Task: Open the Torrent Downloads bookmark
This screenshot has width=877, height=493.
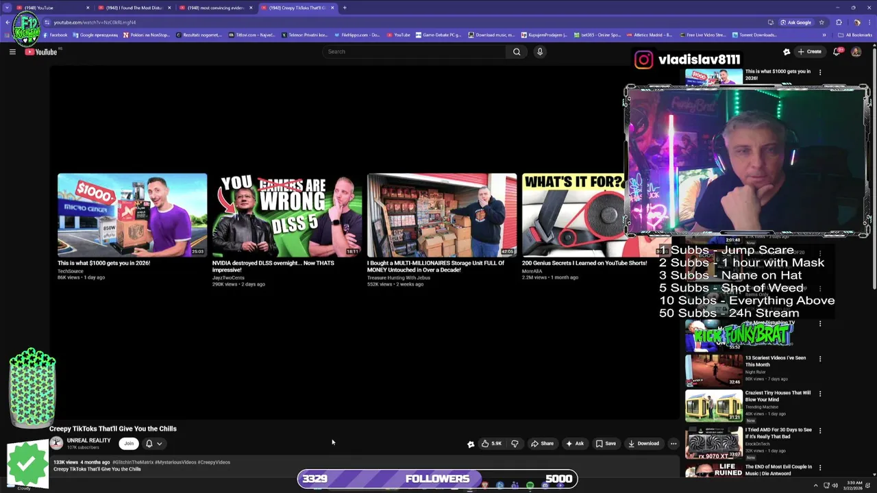Action: pyautogui.click(x=754, y=35)
